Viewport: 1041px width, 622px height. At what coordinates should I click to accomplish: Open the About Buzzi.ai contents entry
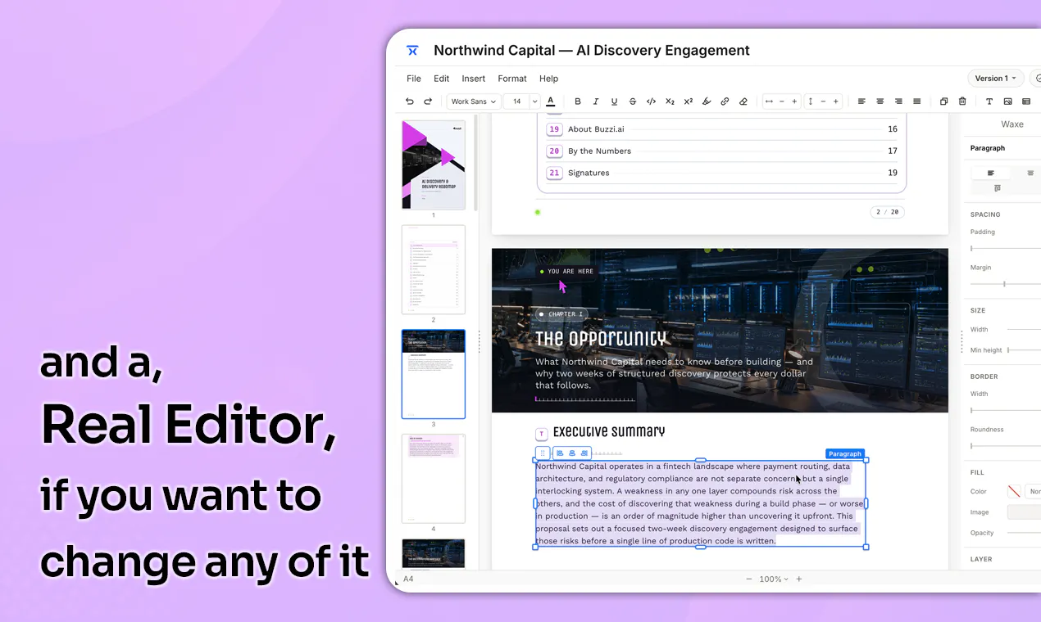tap(722, 129)
